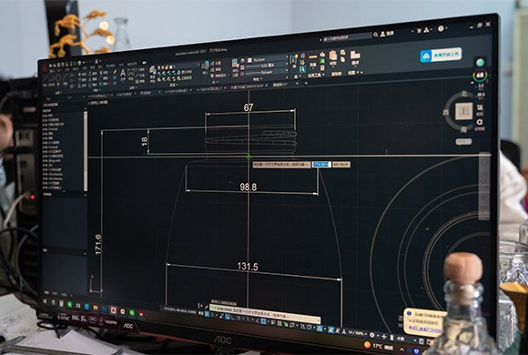528x355 pixels.
Task: Click the green circular widget under the cloud badge
Action: [480, 62]
